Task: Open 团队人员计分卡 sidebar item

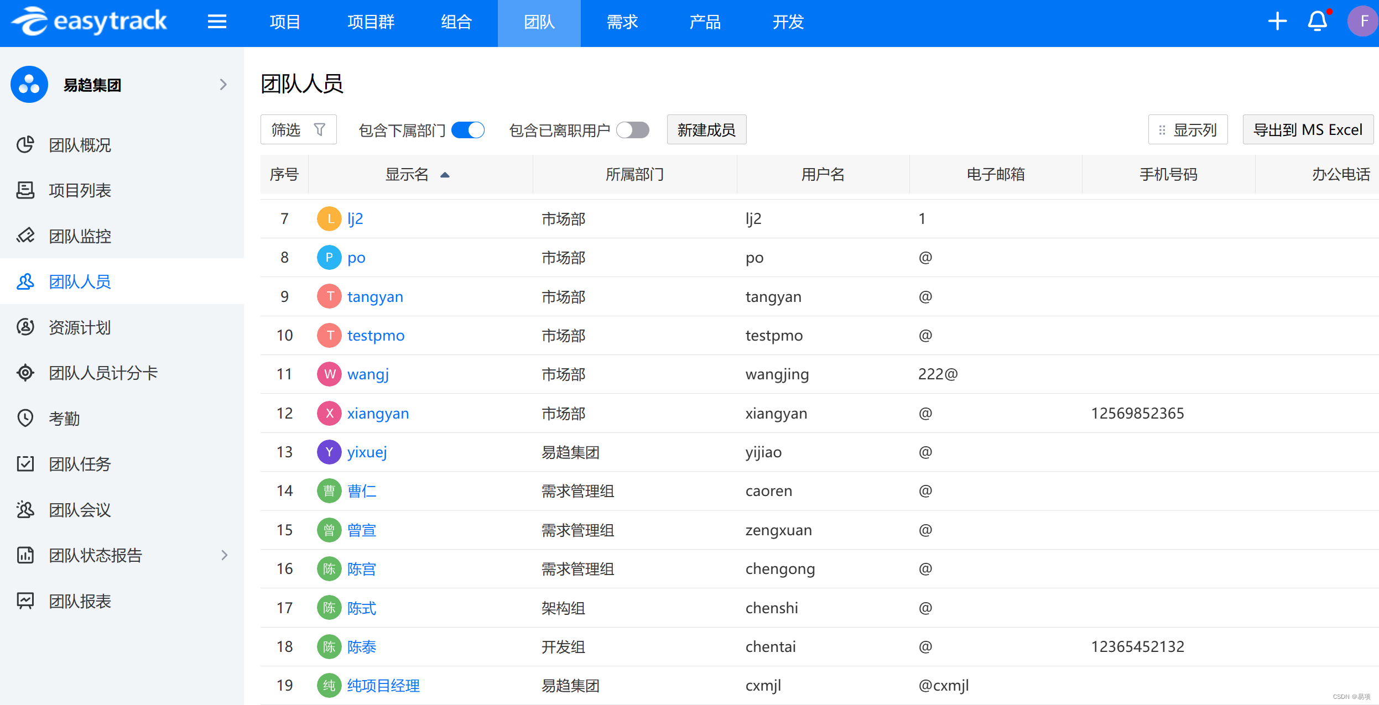Action: [x=103, y=373]
